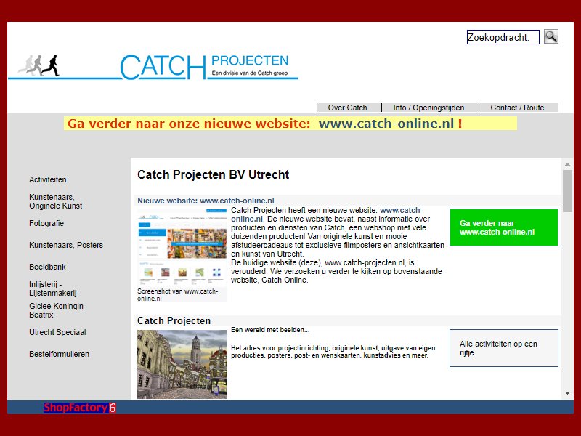Open the Utrecht Dom tower street image
Image resolution: width=581 pixels, height=436 pixels.
[x=182, y=365]
